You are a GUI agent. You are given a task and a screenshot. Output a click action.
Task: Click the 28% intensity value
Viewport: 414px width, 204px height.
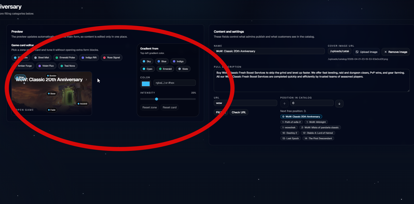pyautogui.click(x=193, y=93)
